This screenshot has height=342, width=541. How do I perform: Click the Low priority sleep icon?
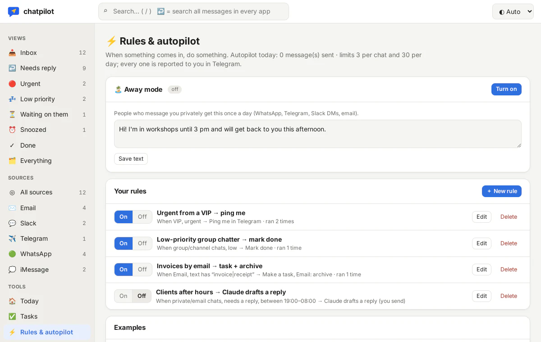click(x=12, y=99)
